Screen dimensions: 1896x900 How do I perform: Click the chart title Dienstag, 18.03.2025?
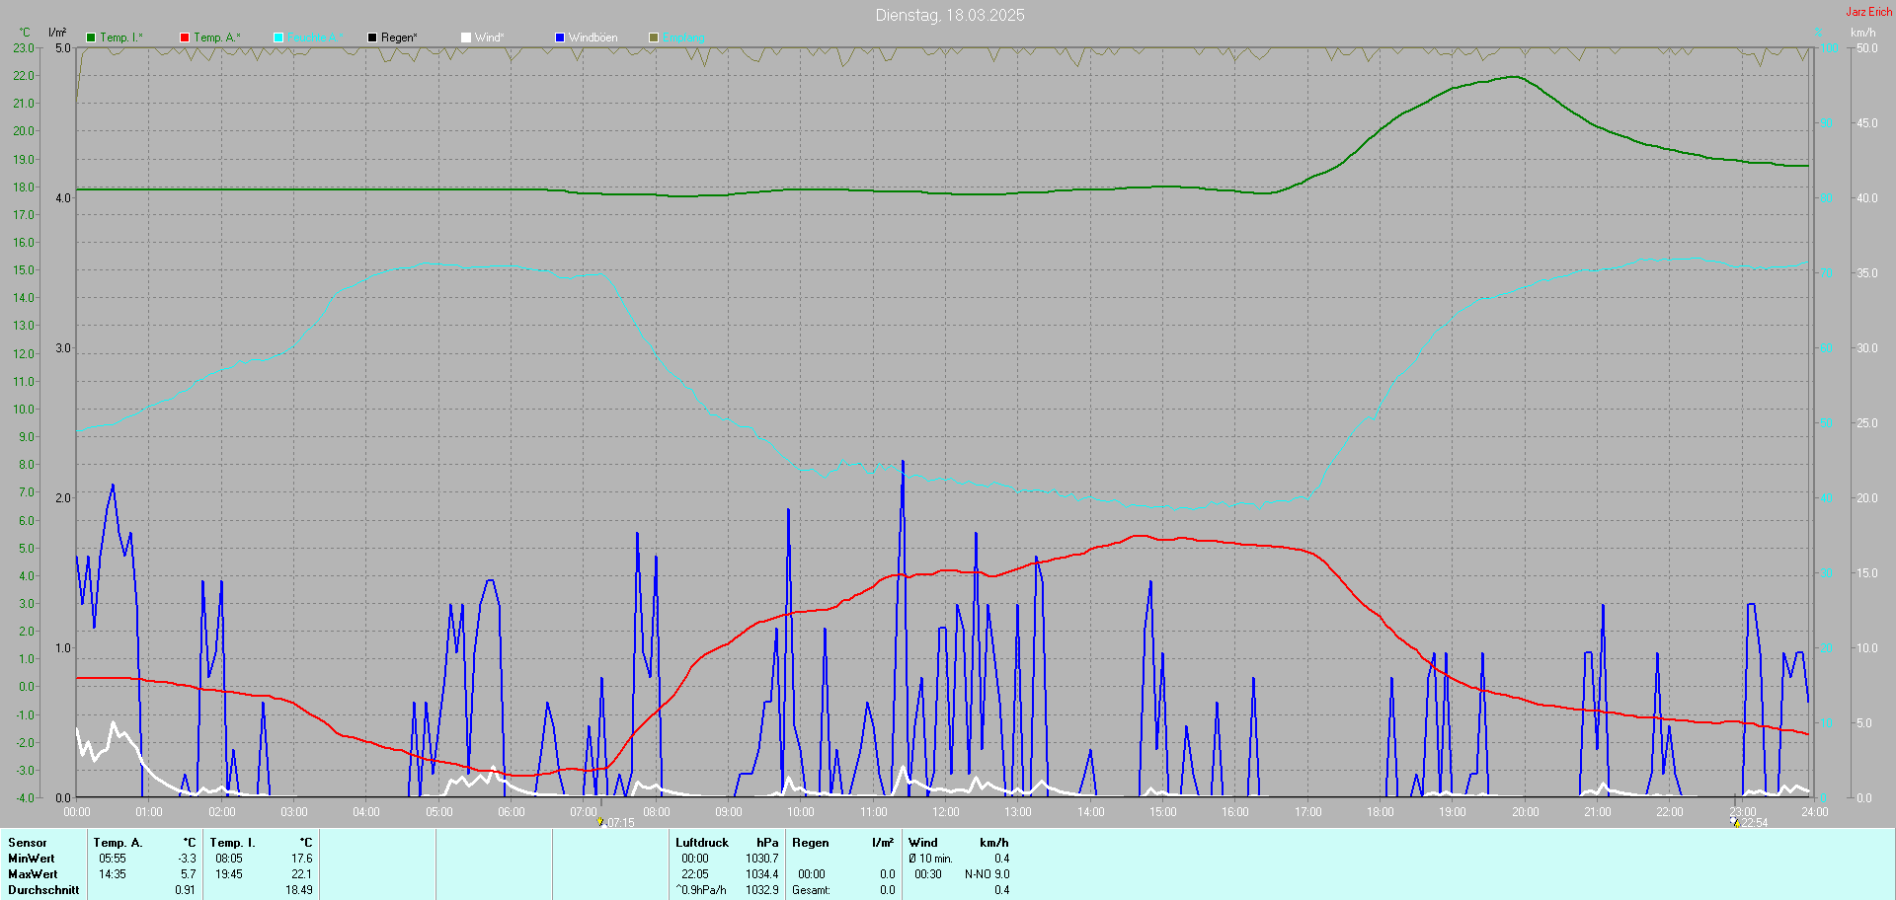949,15
